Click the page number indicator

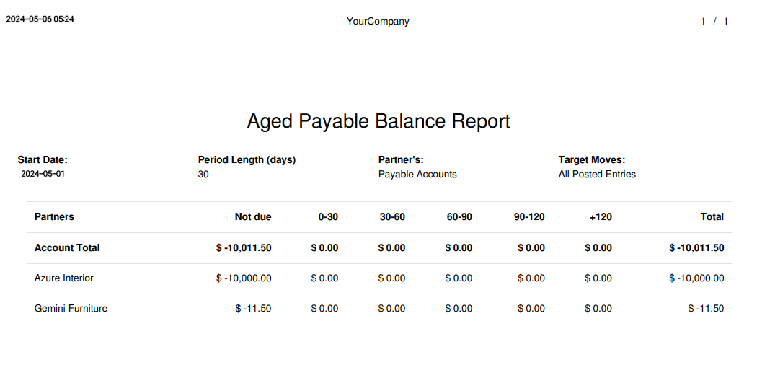[714, 22]
